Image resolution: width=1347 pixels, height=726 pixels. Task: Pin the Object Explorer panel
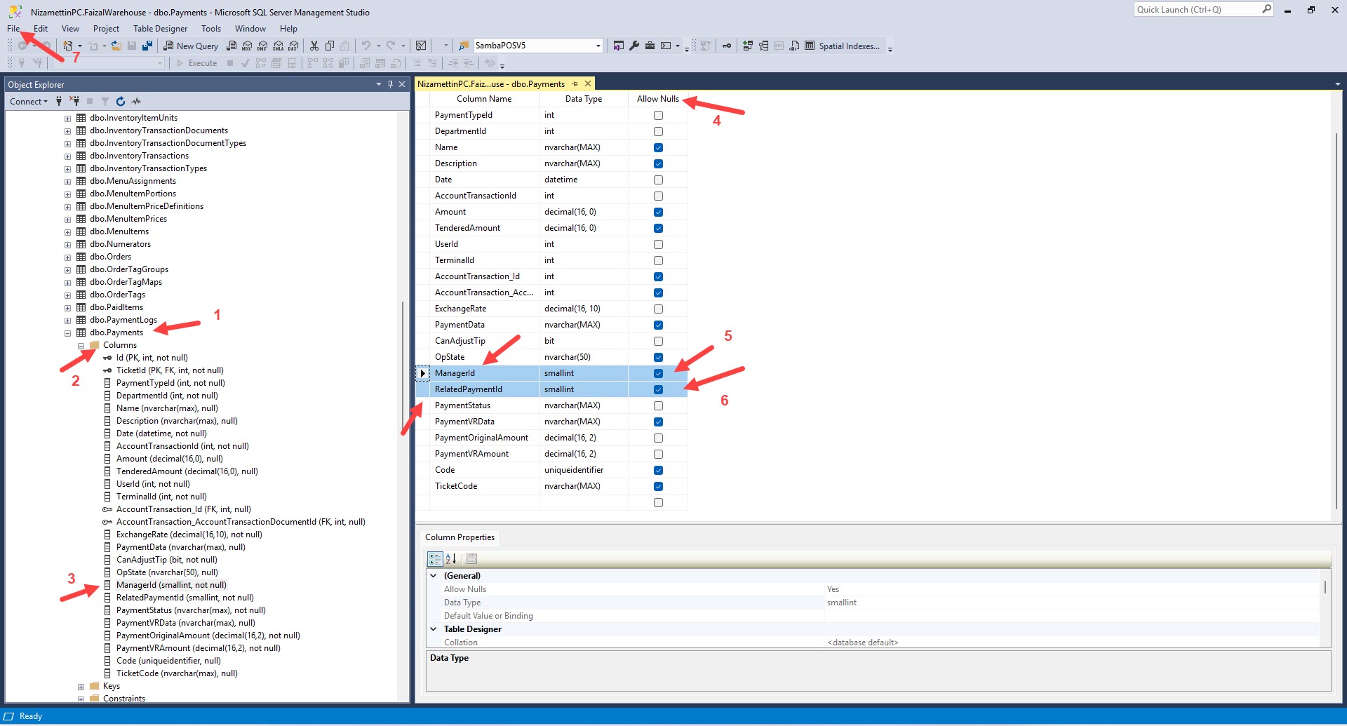pos(391,85)
